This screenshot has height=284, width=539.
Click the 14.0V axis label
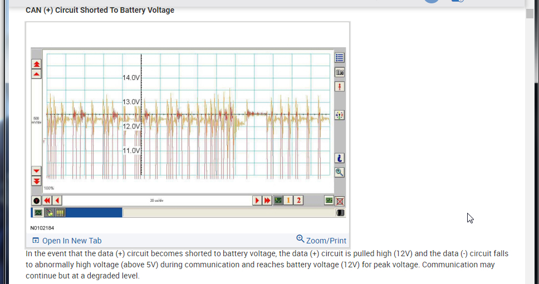point(131,77)
